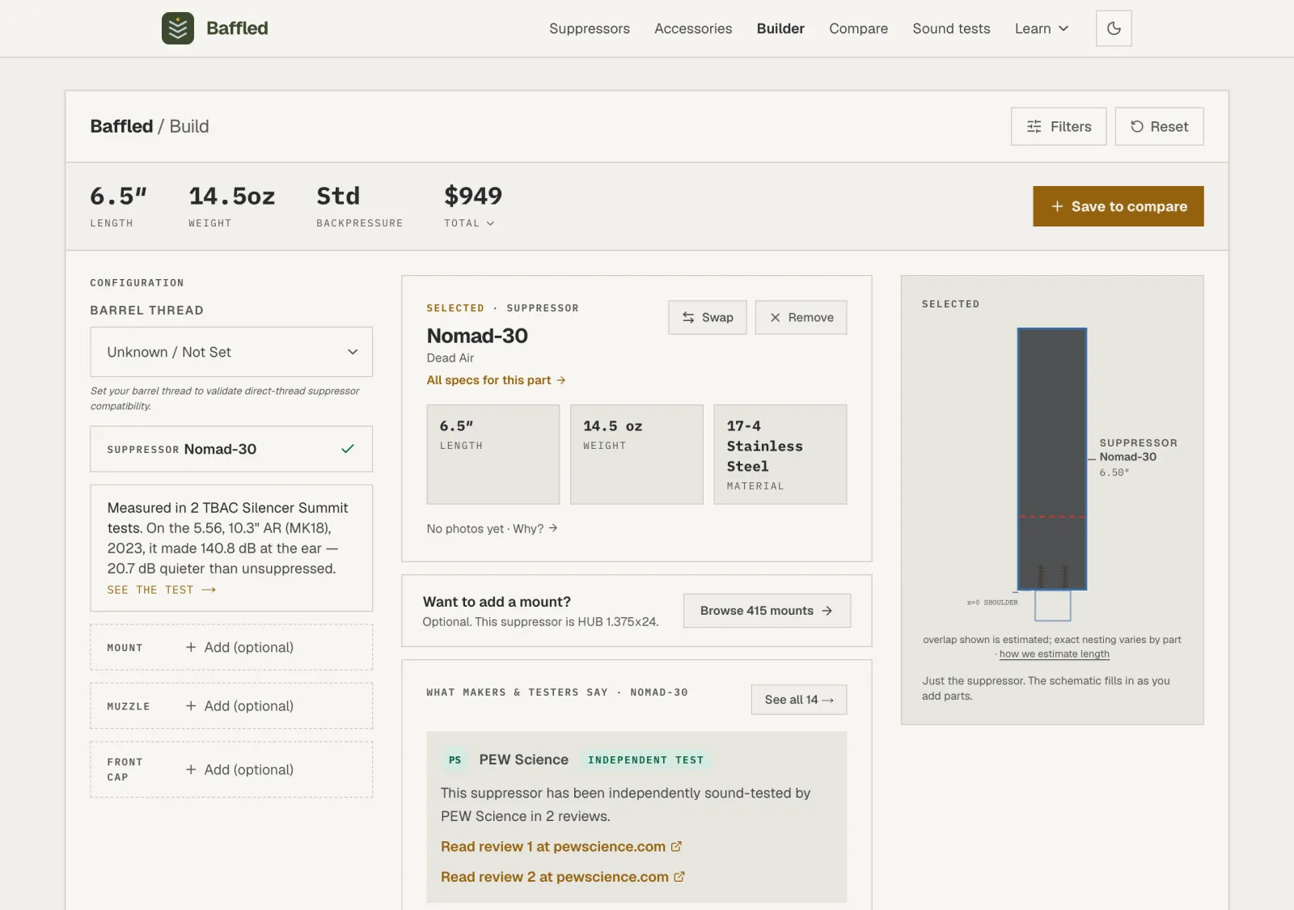The width and height of the screenshot is (1294, 910).
Task: Click the plus icon in Mount row
Action: (191, 647)
